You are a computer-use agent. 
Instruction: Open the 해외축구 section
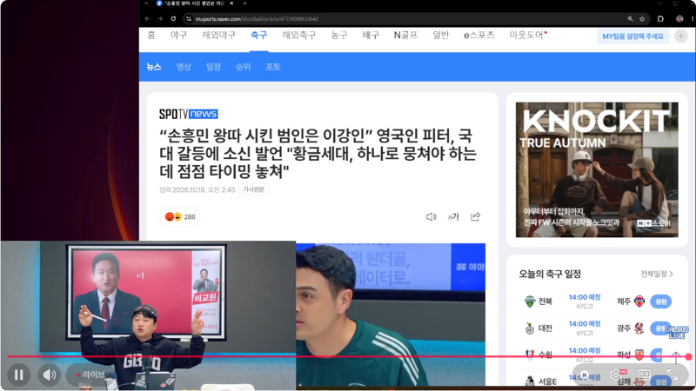click(x=299, y=35)
